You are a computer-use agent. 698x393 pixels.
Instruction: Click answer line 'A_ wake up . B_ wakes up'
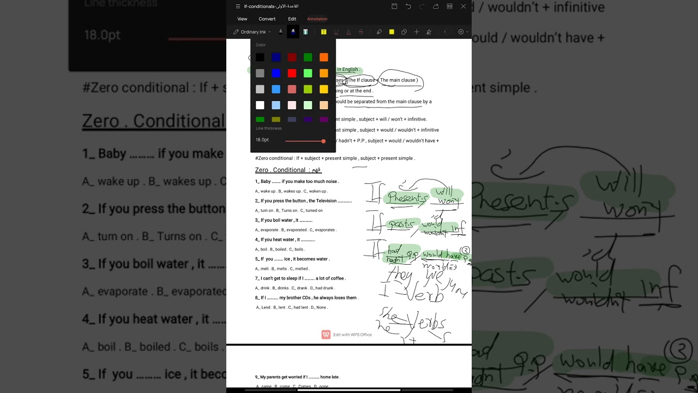291,191
